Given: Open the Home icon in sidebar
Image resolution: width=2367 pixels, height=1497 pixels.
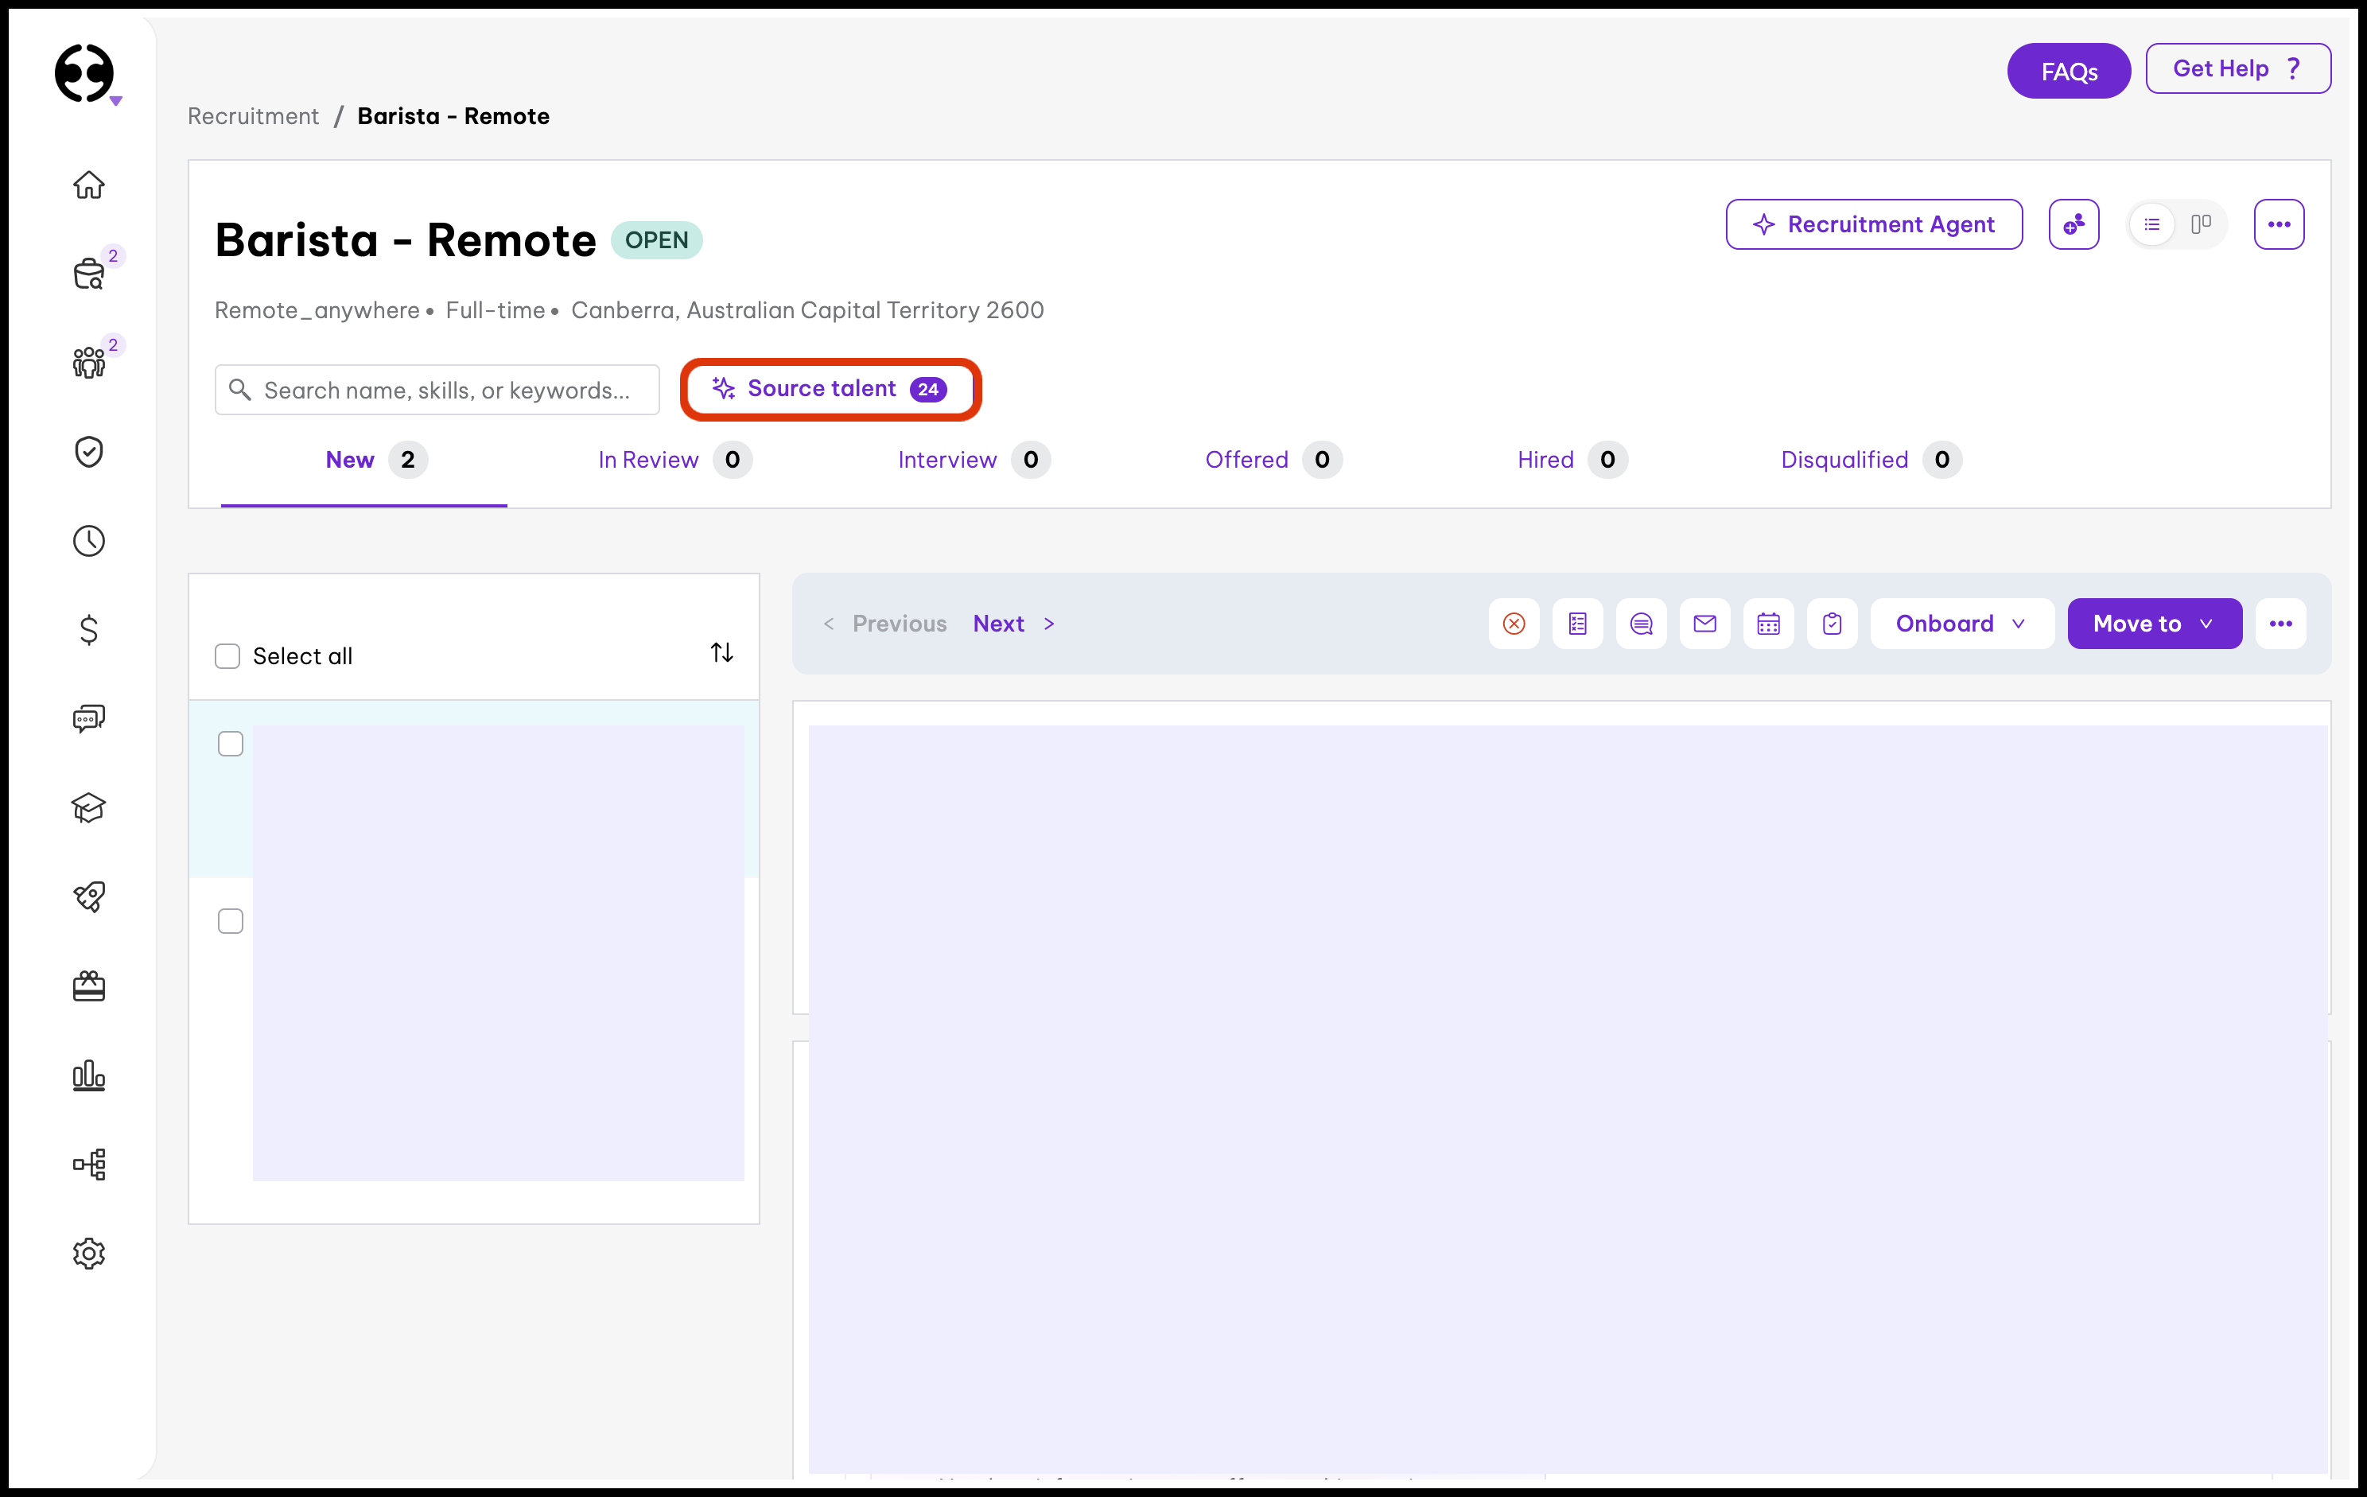Looking at the screenshot, I should [x=88, y=185].
